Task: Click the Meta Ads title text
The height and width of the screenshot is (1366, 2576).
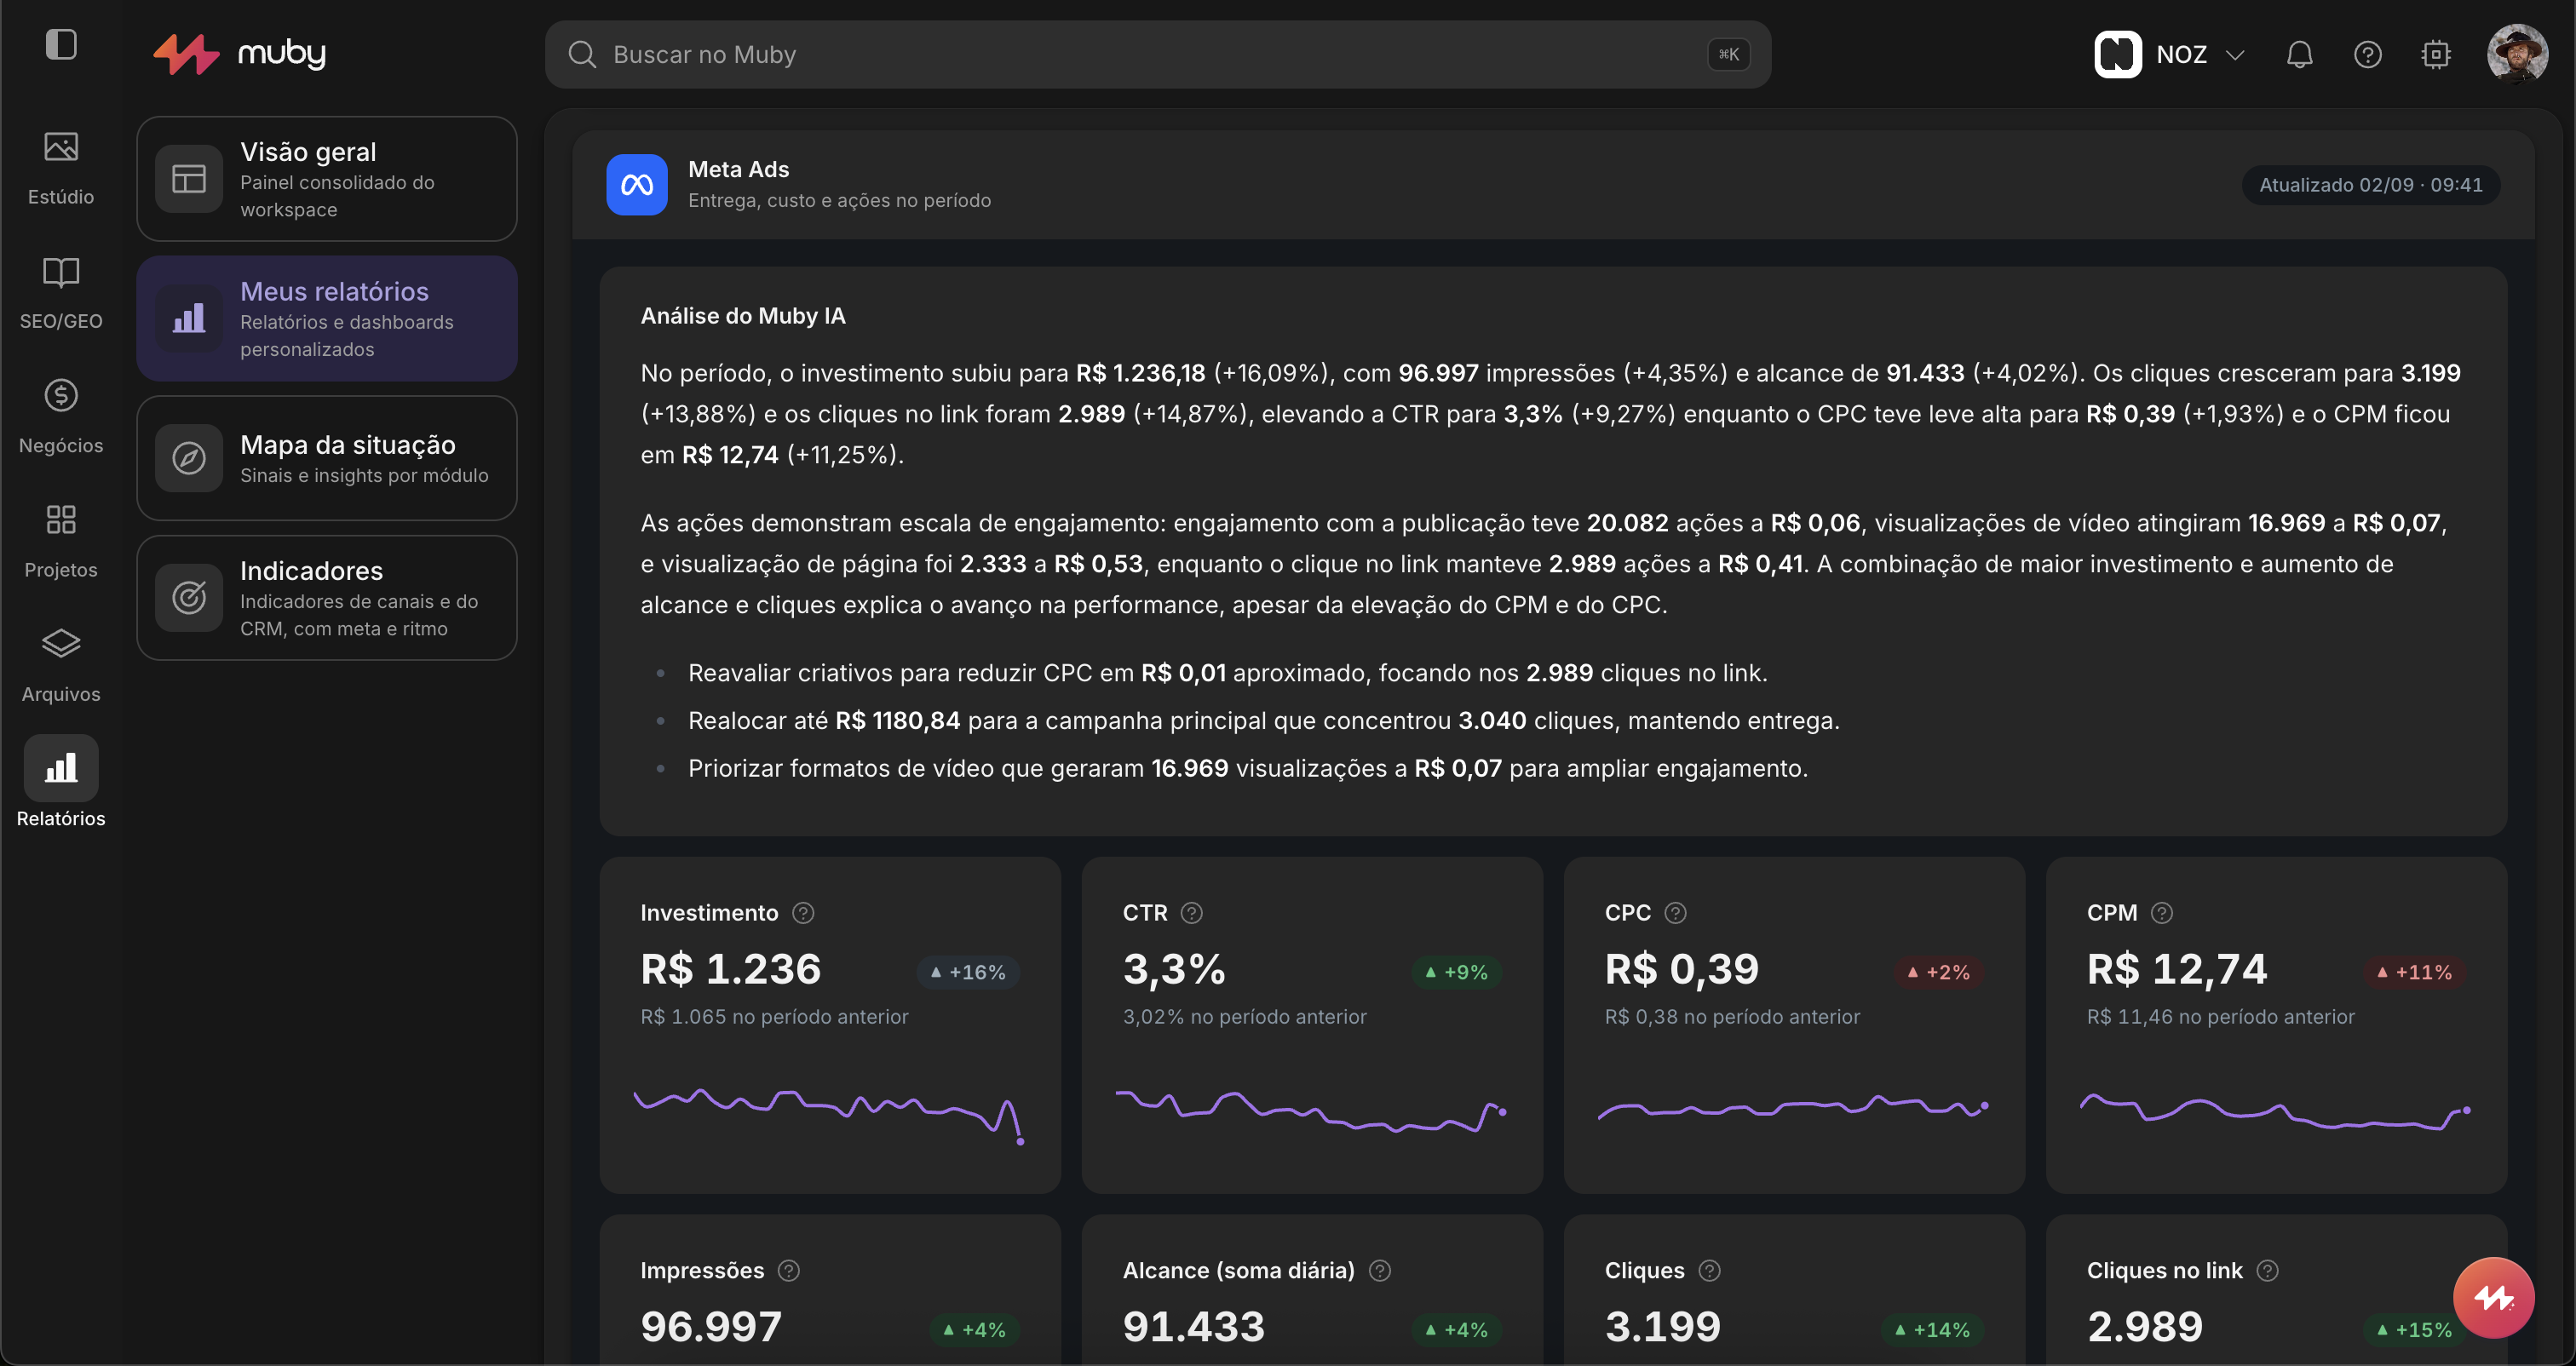Action: pyautogui.click(x=739, y=170)
